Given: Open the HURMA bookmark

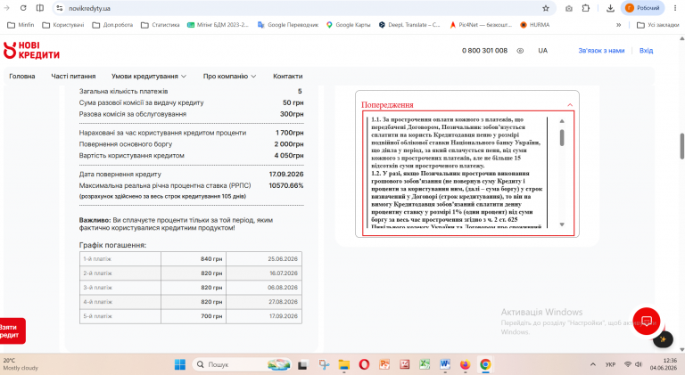Looking at the screenshot, I should [535, 25].
